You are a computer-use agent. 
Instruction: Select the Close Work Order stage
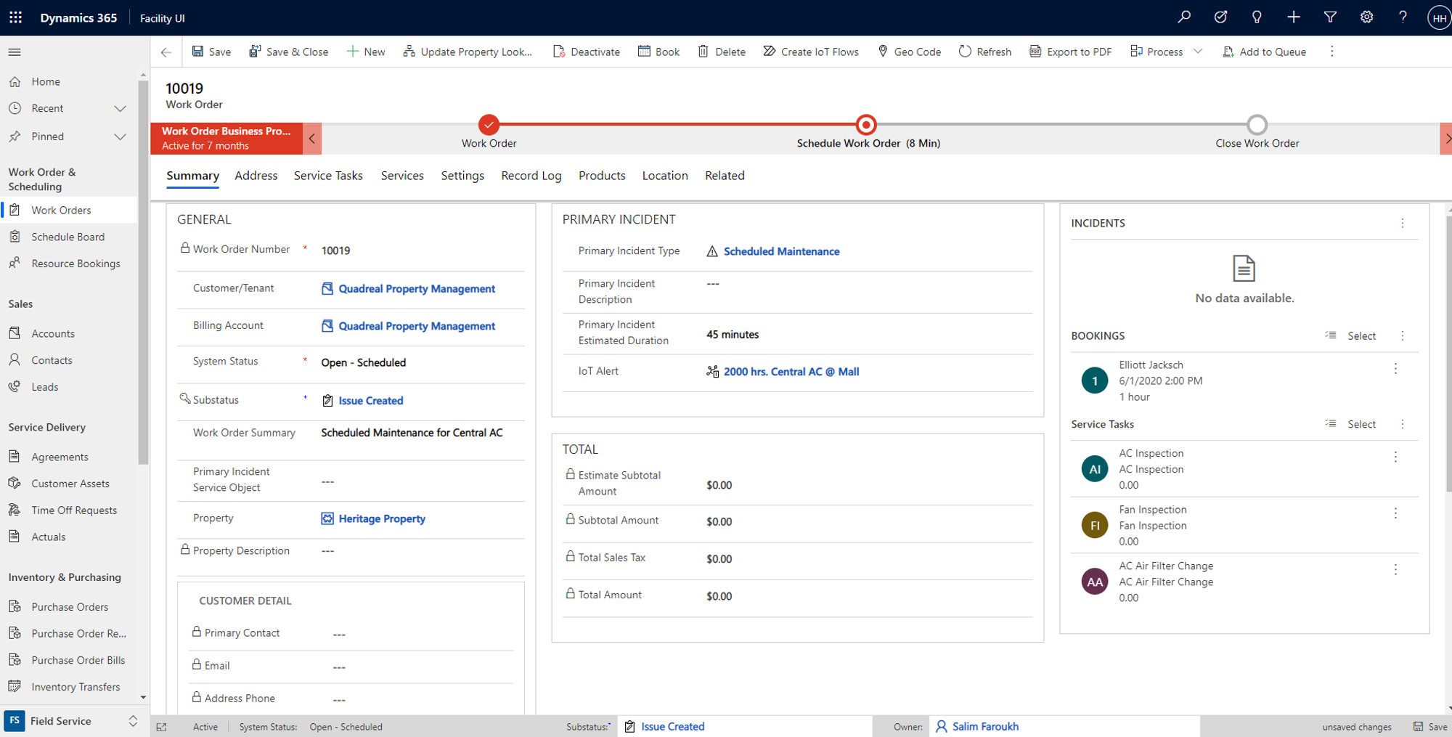click(1257, 125)
